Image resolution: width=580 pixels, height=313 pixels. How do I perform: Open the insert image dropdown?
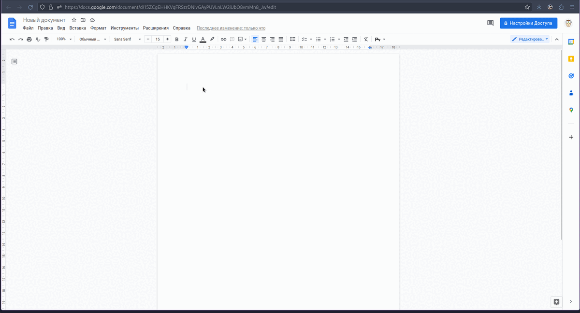coord(243,39)
